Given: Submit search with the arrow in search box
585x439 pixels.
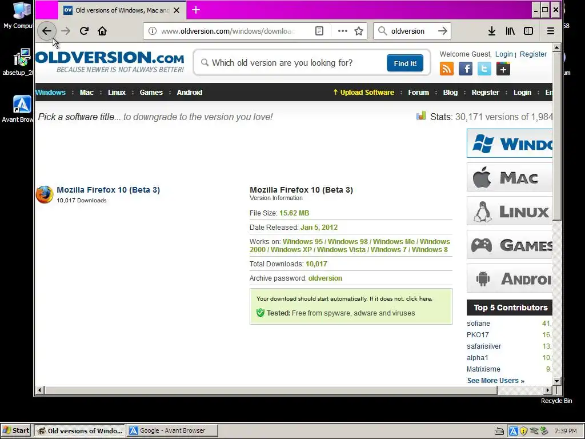Looking at the screenshot, I should coord(443,31).
